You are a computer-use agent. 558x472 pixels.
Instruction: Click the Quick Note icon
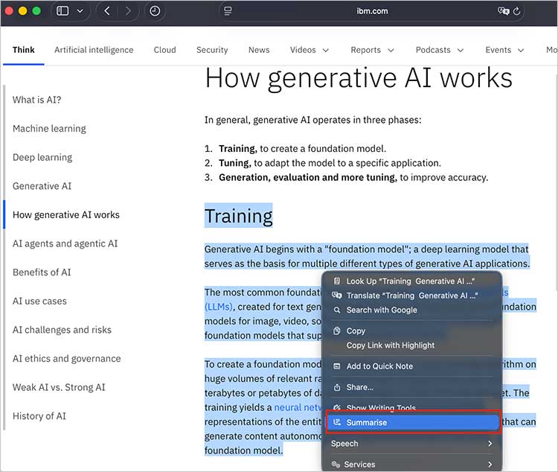click(336, 366)
